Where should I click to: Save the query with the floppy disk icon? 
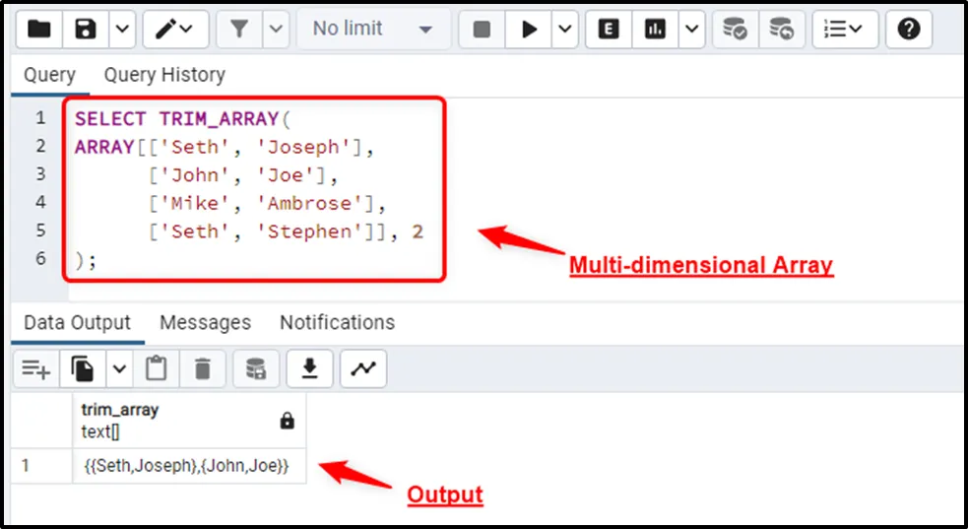pyautogui.click(x=86, y=30)
